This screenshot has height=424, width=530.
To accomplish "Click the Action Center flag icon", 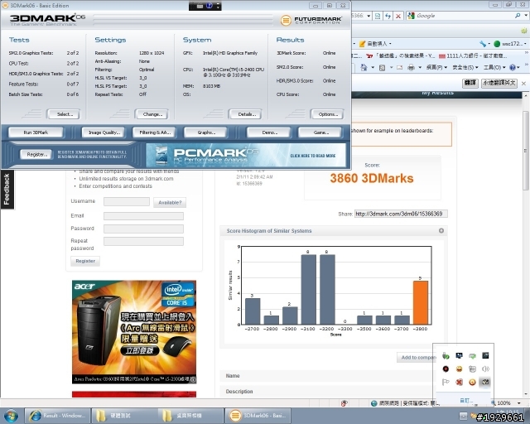I will tap(446, 382).
